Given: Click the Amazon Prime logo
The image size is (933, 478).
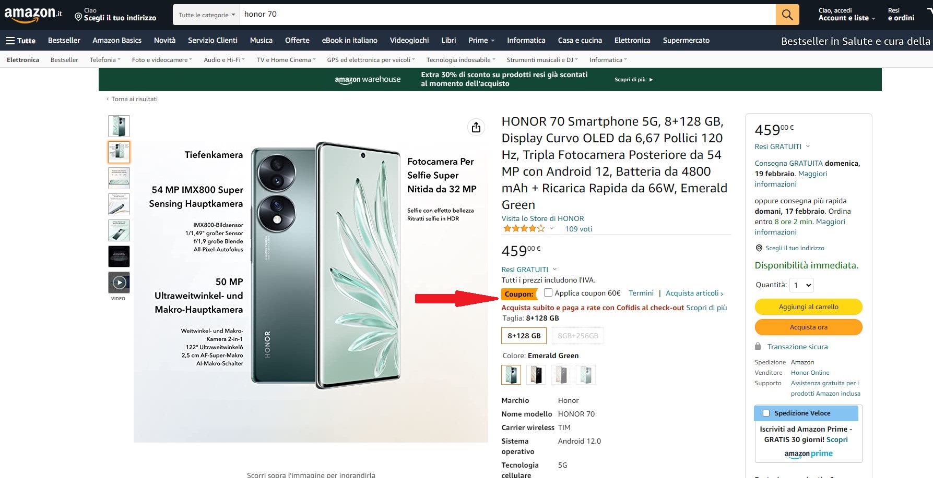Looking at the screenshot, I should pos(808,454).
